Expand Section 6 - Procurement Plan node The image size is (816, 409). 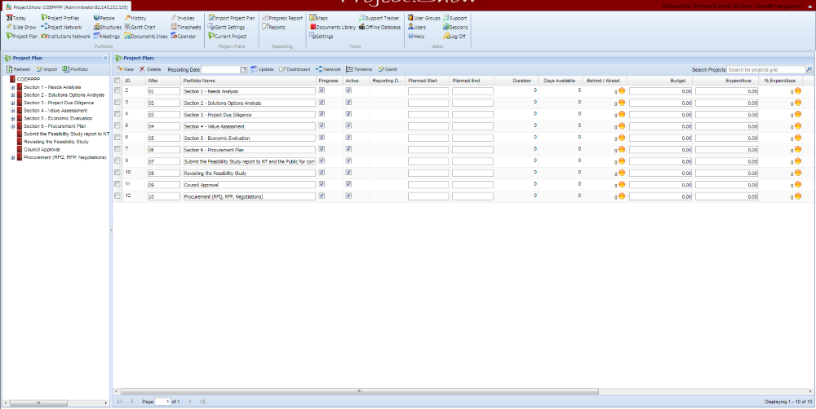point(12,126)
